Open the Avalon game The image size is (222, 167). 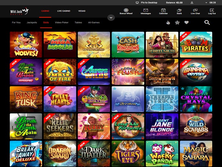pos(128,99)
